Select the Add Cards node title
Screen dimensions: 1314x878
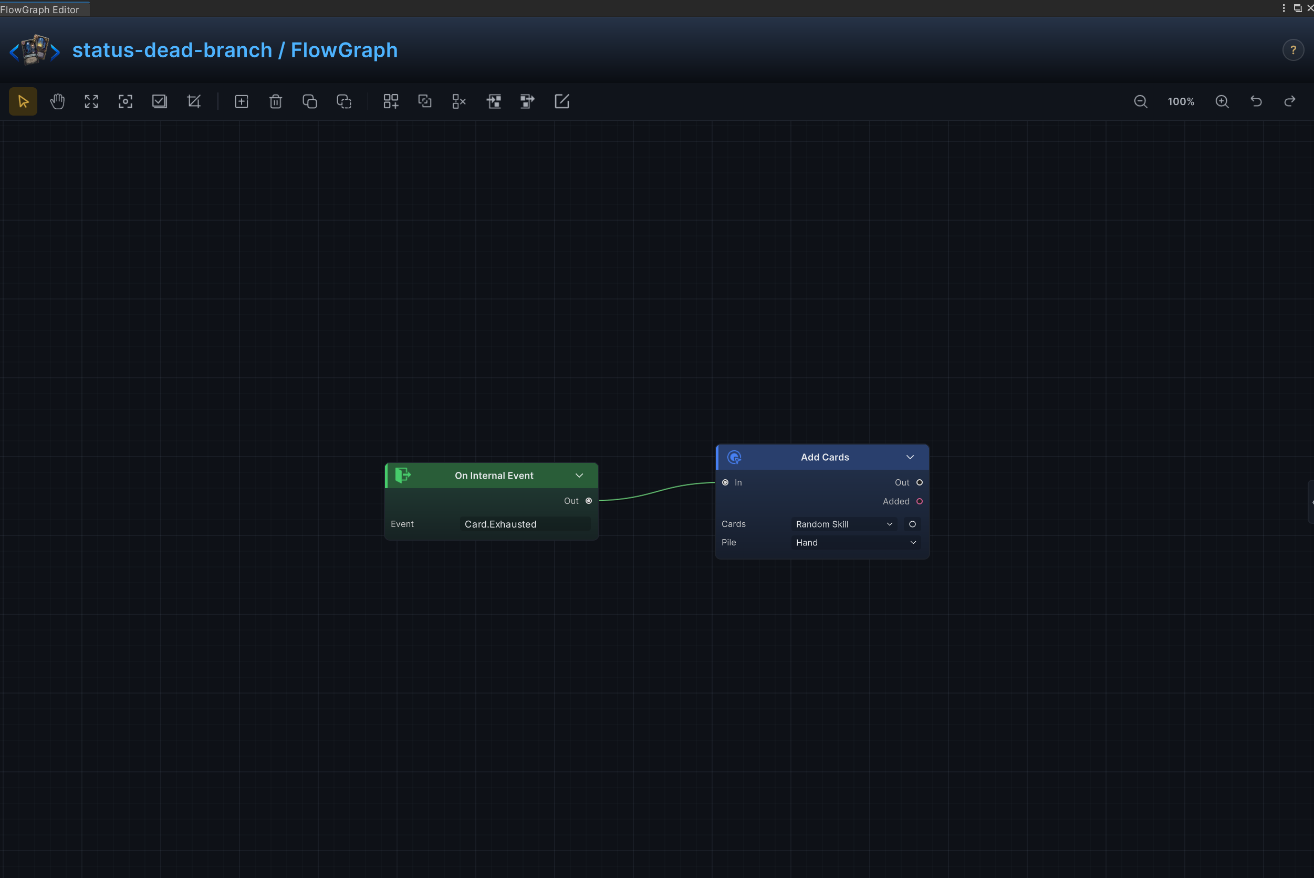click(x=825, y=457)
